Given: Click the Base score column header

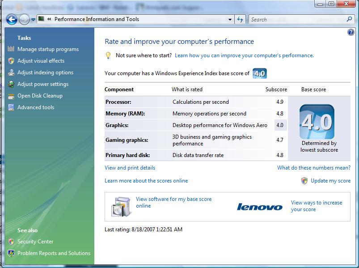Looking at the screenshot, I should (x=313, y=89).
